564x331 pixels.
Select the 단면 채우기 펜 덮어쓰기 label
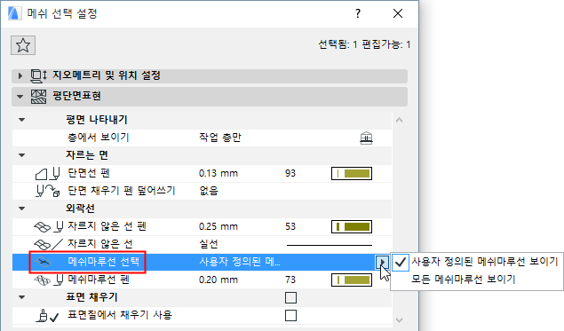pos(121,191)
